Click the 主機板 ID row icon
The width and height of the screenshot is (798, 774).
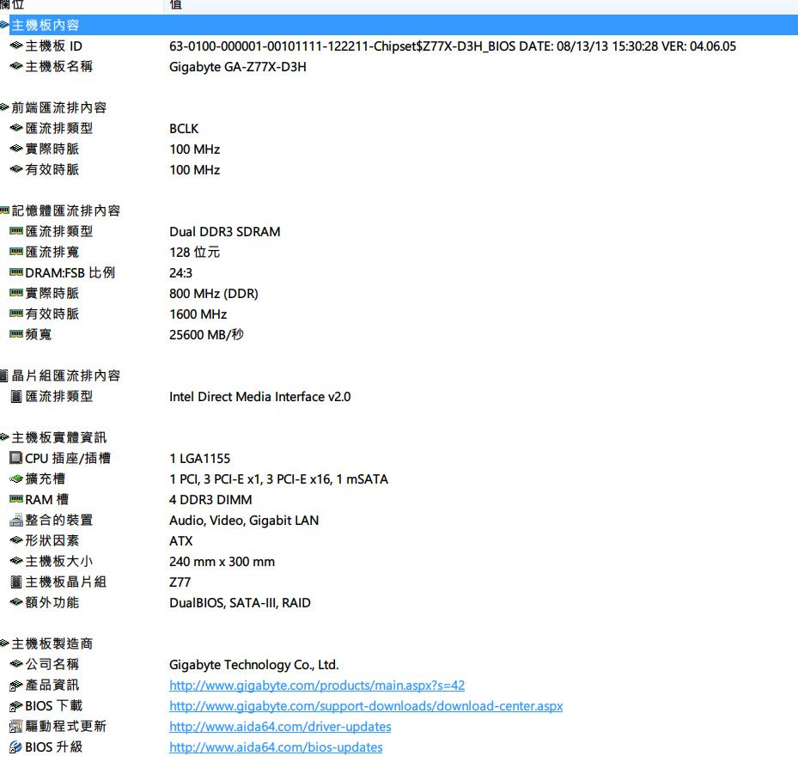[x=16, y=46]
